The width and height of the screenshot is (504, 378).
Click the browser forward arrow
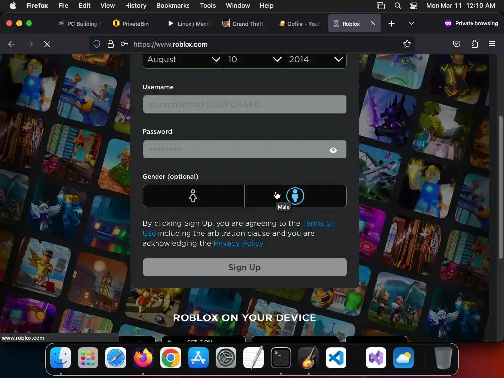click(30, 44)
